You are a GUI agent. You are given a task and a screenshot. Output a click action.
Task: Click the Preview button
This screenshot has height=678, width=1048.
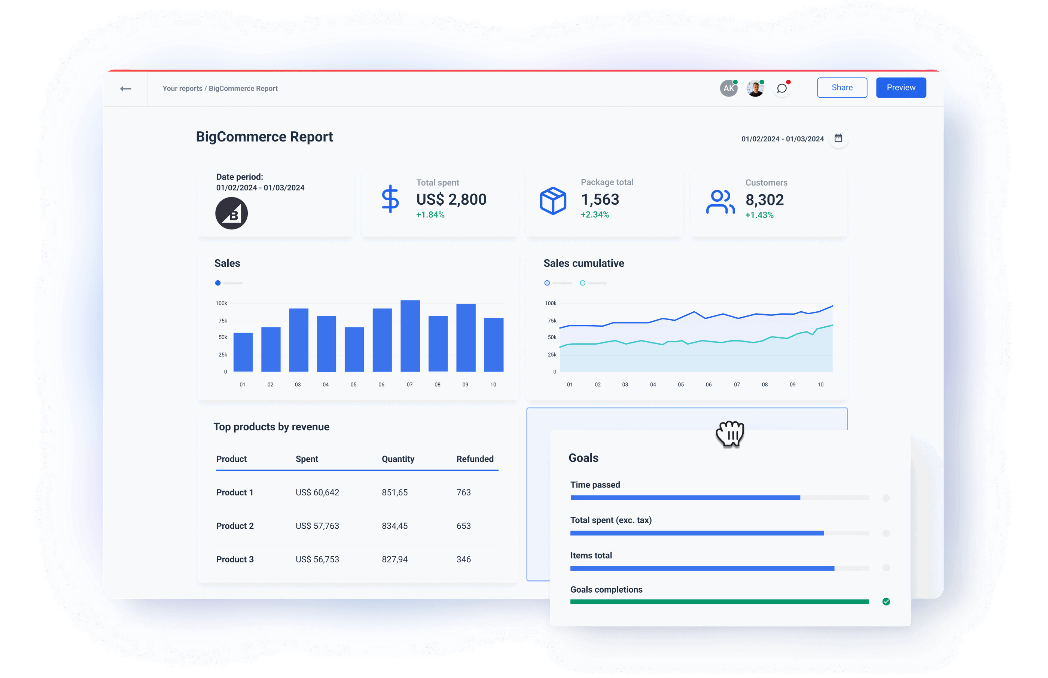pyautogui.click(x=901, y=87)
